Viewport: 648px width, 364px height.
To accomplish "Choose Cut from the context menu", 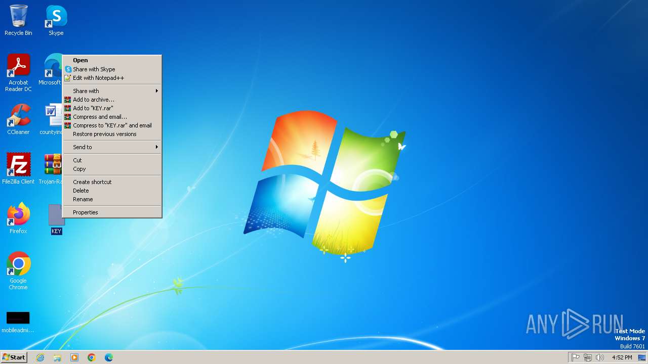I will [x=112, y=160].
